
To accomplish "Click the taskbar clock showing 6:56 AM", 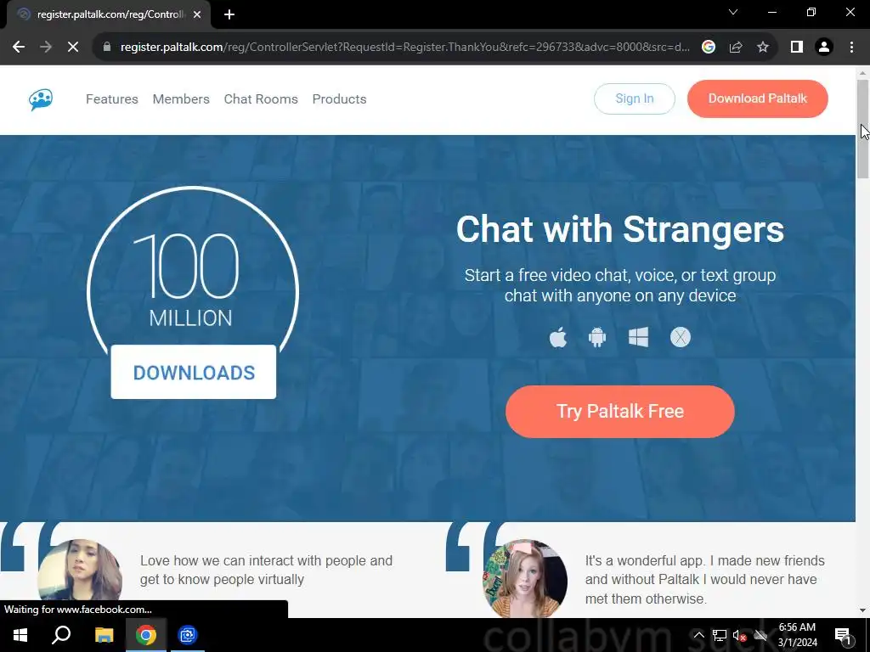I will click(x=797, y=635).
